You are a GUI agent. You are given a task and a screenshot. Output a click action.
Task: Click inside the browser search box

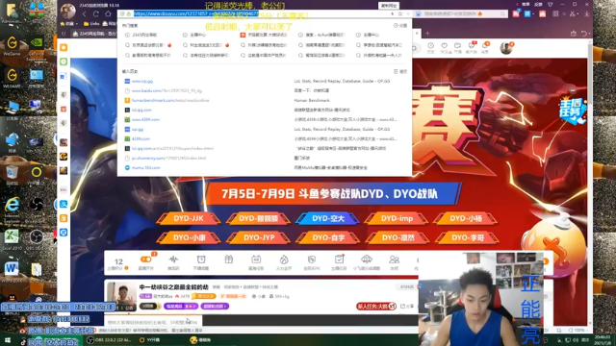tap(460, 13)
